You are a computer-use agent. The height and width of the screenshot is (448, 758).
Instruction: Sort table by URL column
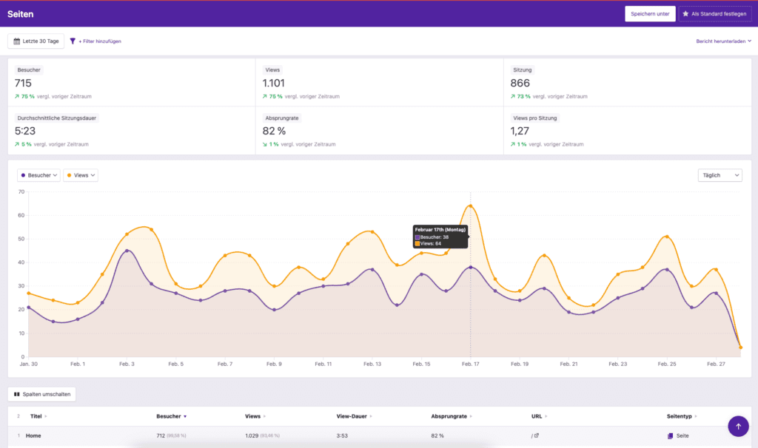(540, 416)
